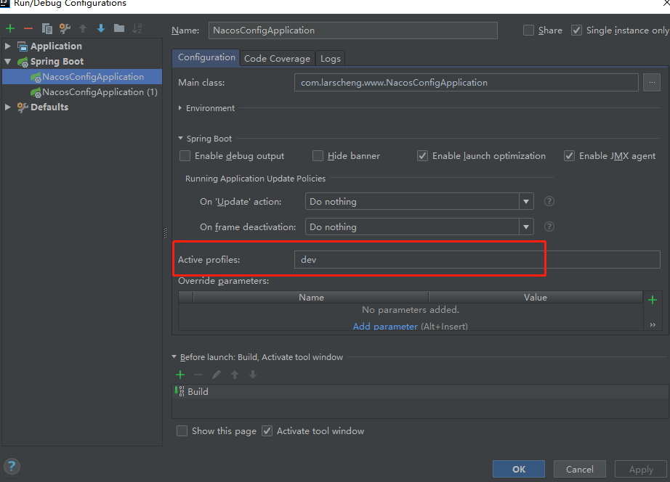Collapse the Before launch section
670x482 pixels.
174,356
